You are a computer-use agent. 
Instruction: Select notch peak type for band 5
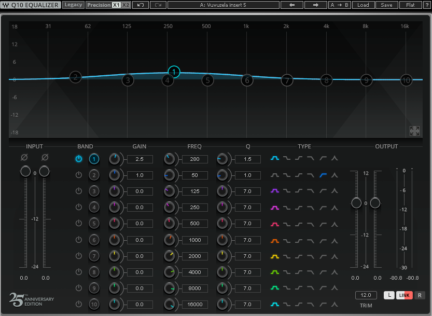point(335,225)
